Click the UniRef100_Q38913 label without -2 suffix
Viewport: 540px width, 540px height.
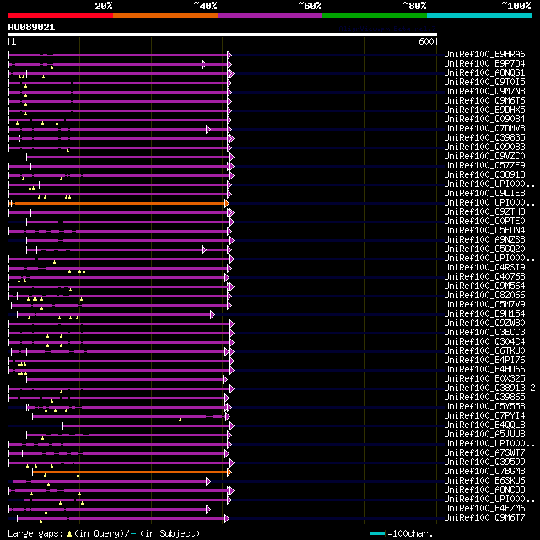(x=484, y=175)
